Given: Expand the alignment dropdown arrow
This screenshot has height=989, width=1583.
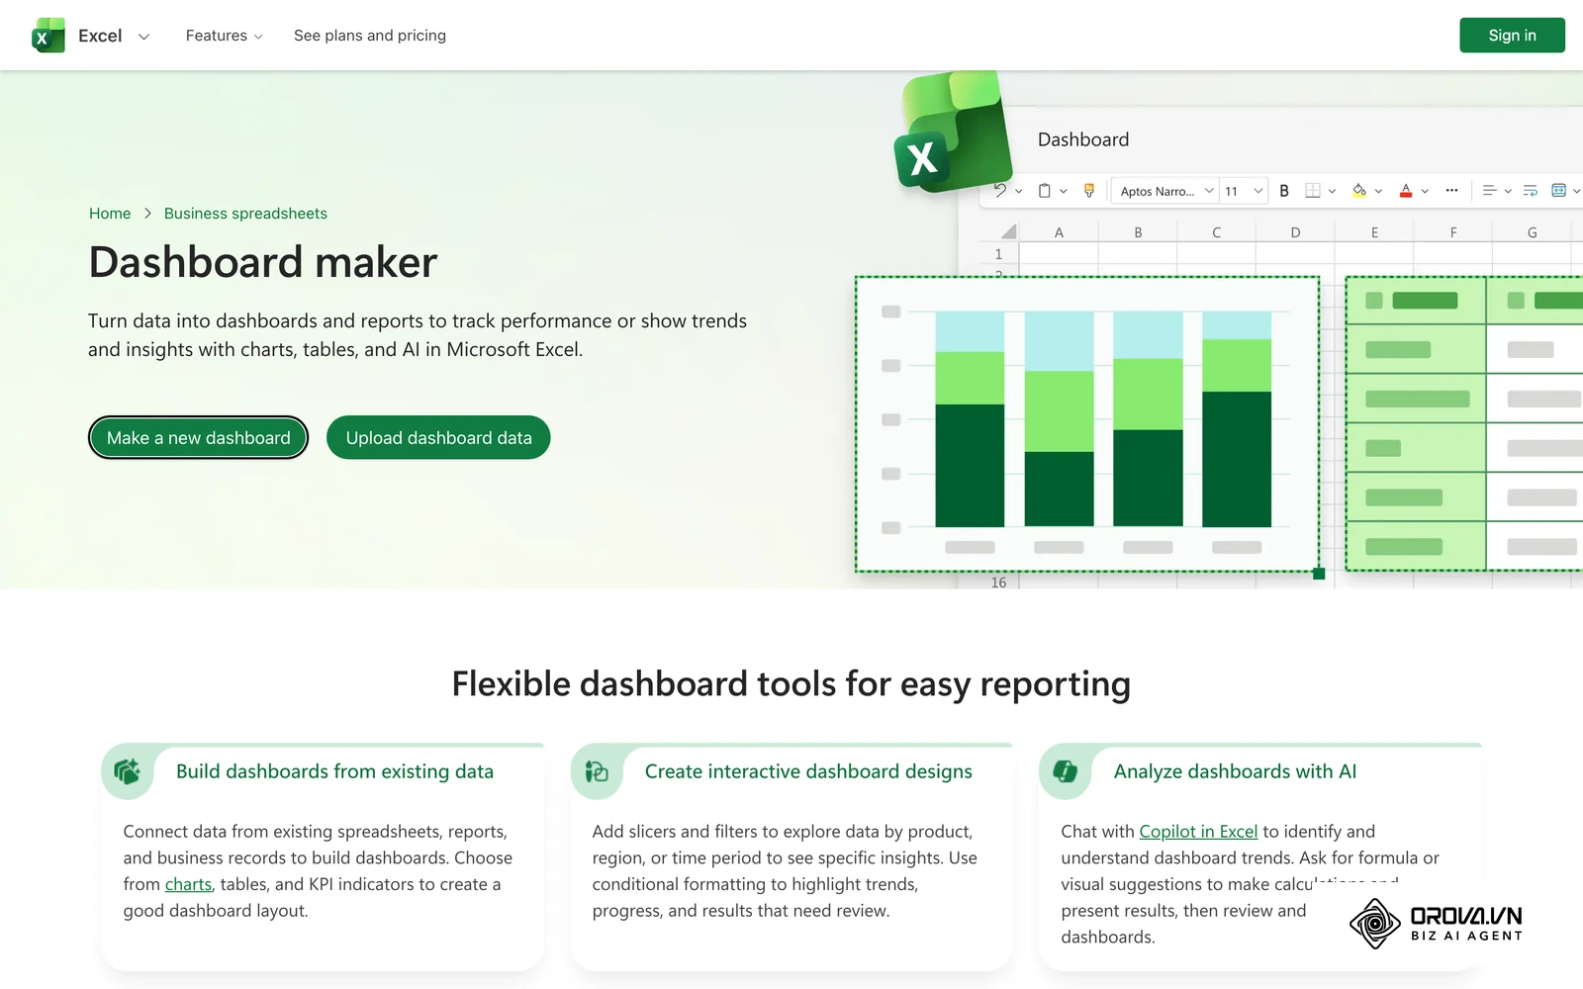Looking at the screenshot, I should pos(1508,192).
